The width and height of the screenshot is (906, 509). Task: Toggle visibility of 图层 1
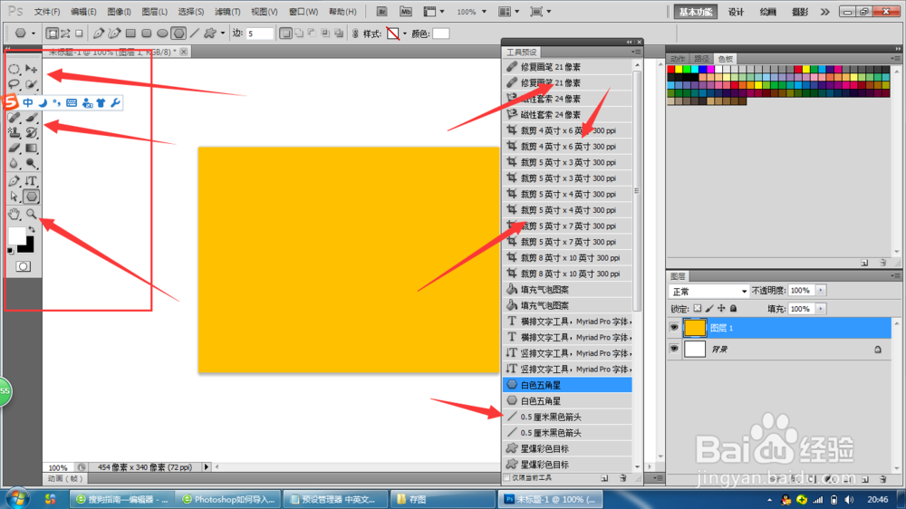674,328
